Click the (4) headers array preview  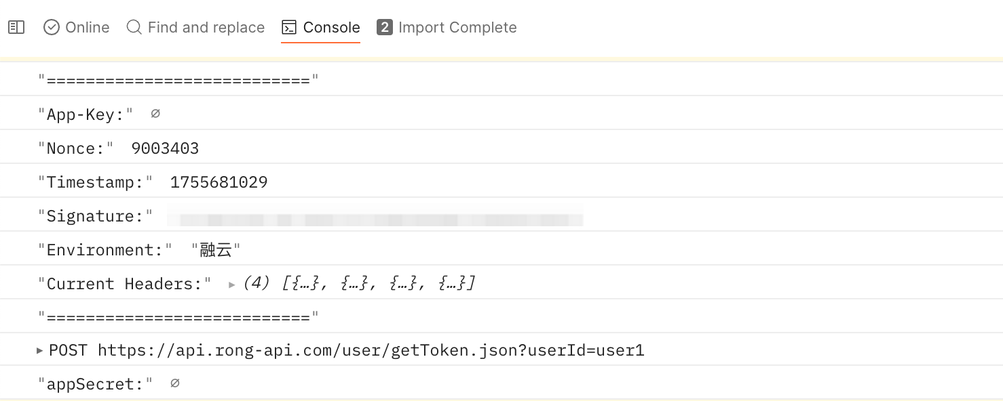tap(359, 283)
